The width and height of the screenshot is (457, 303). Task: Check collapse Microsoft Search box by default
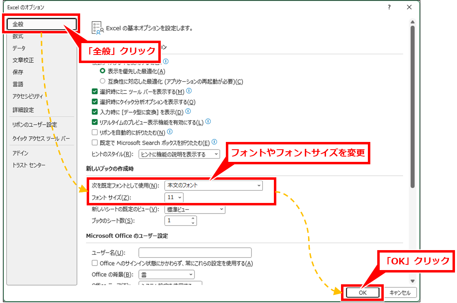[95, 143]
